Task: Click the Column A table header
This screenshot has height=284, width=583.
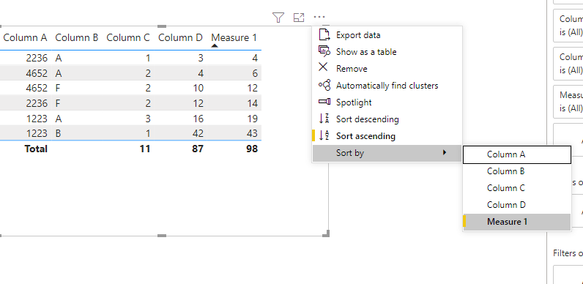Action: [x=26, y=37]
